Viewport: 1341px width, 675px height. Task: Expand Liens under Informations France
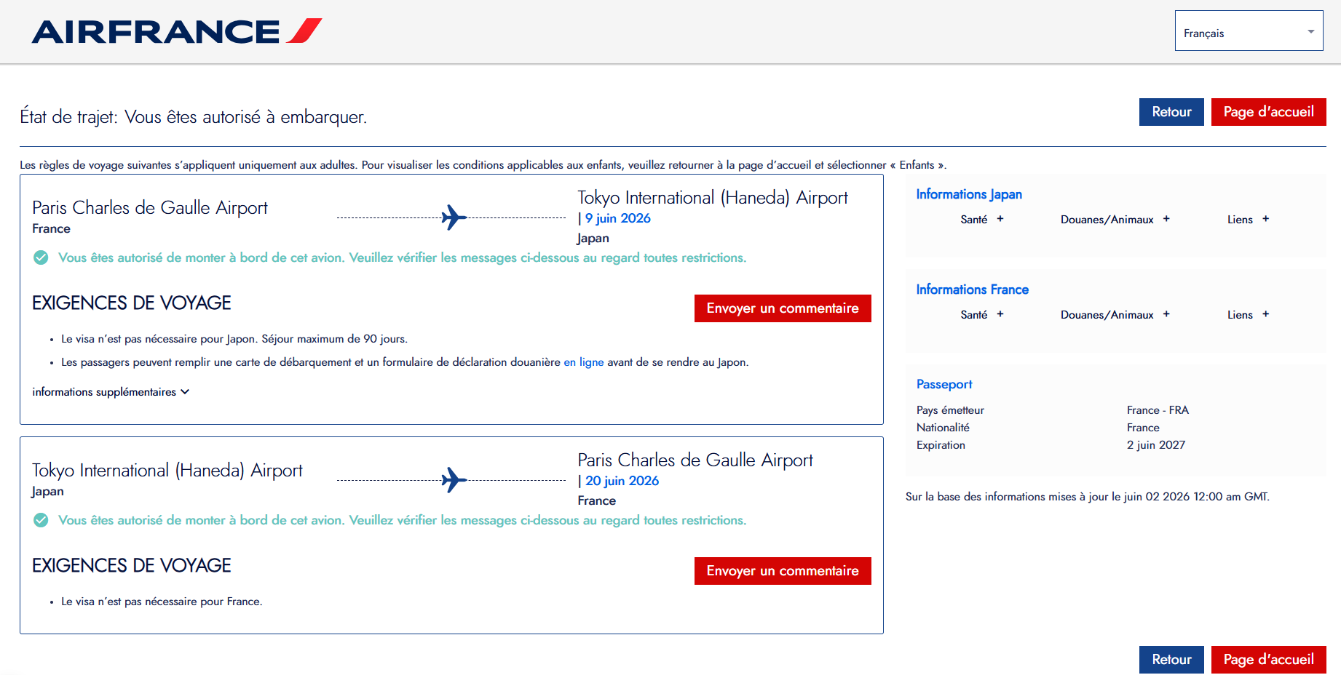point(1248,314)
